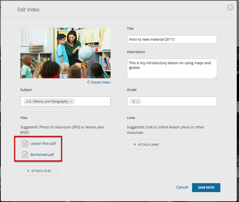Open the Subject selection field
This screenshot has height=202, width=239.
tap(65, 101)
